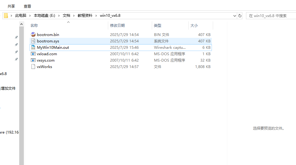Select the bootrom.bin file name
This screenshot has height=165, width=296.
tap(48, 34)
